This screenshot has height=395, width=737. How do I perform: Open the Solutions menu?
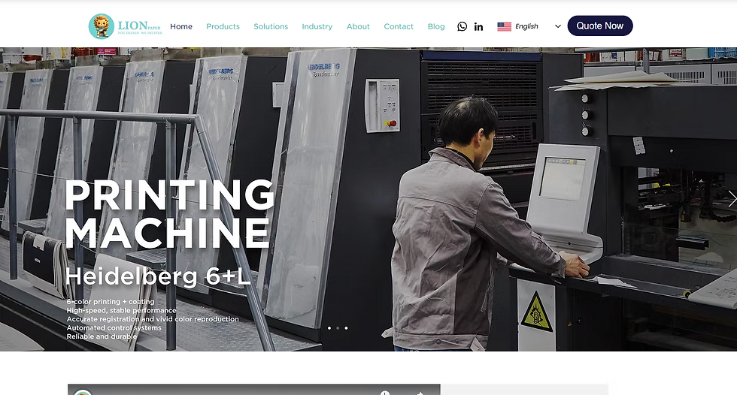[271, 26]
